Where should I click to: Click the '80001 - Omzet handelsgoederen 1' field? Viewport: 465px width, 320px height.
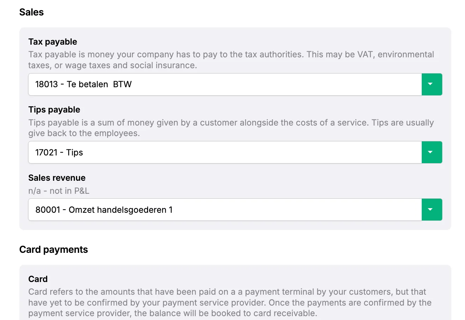[225, 210]
